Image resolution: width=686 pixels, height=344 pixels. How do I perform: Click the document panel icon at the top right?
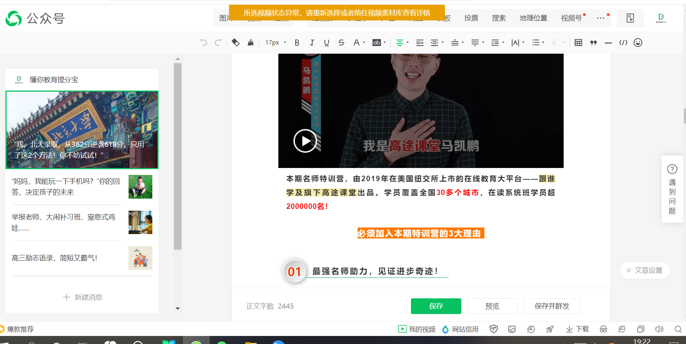[630, 18]
